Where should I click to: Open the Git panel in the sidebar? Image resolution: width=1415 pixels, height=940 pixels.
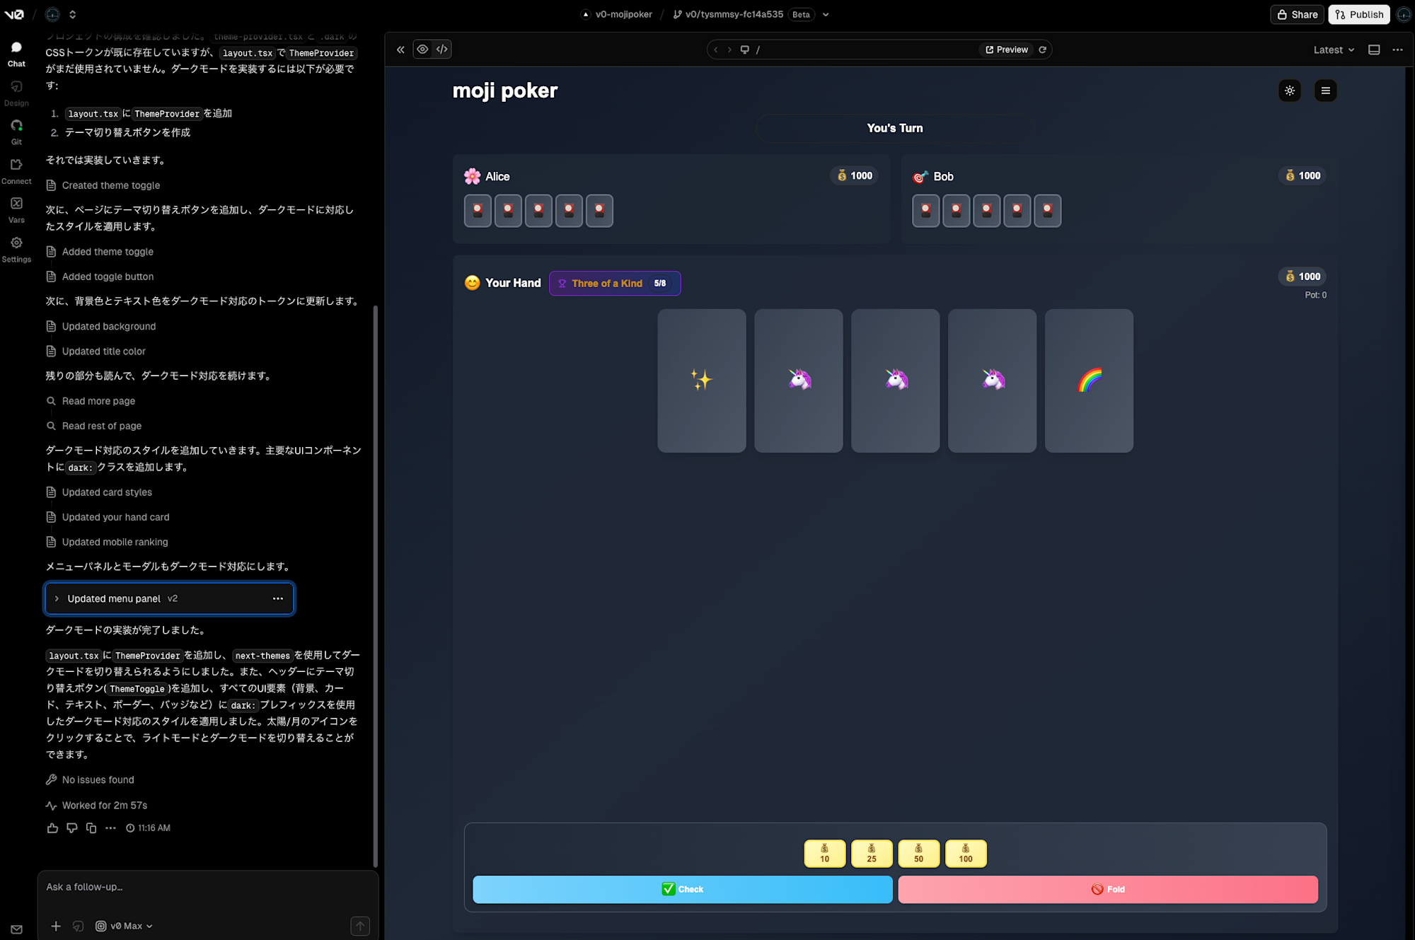[x=16, y=131]
